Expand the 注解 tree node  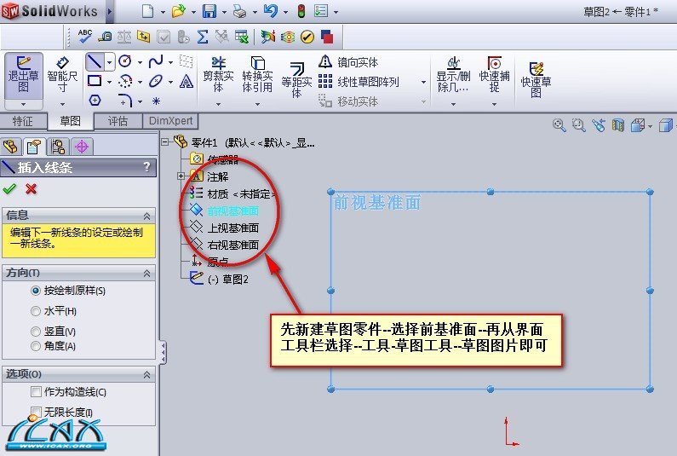pos(181,176)
